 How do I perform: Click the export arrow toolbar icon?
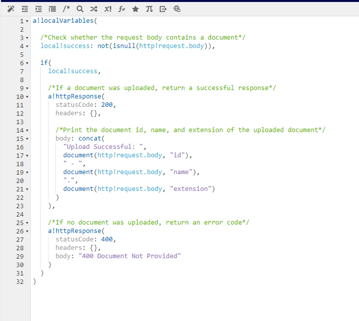click(163, 9)
